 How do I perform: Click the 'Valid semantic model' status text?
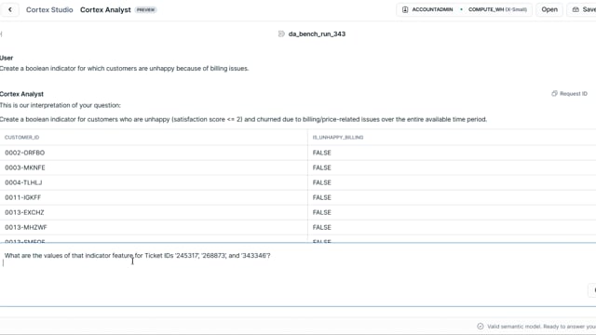541,327
